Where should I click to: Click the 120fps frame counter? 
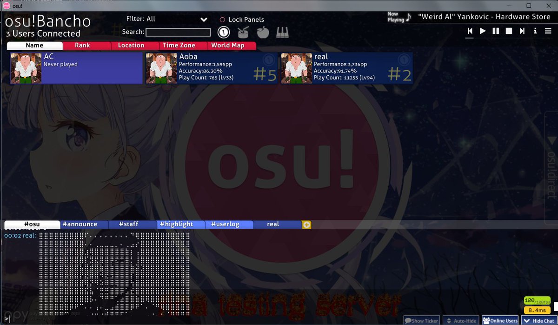pyautogui.click(x=537, y=301)
